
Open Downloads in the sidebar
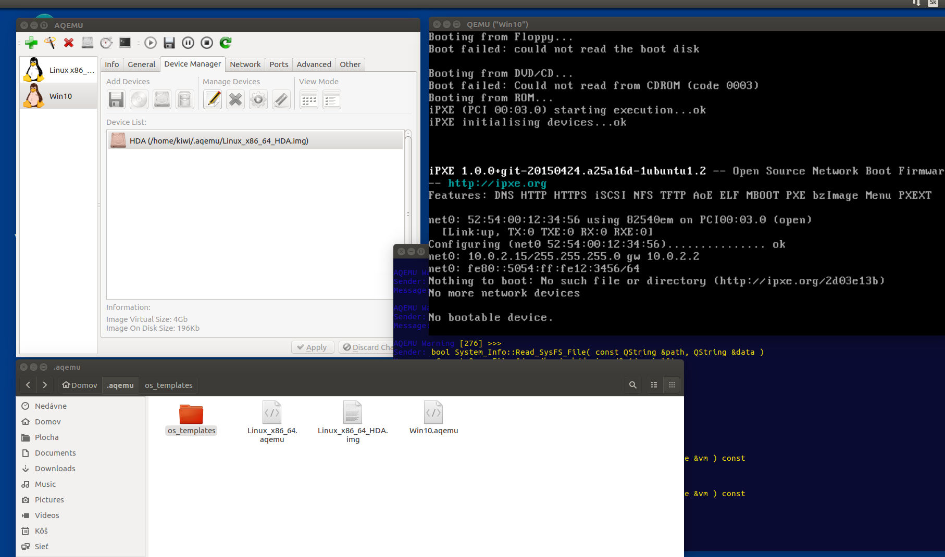coord(81,468)
